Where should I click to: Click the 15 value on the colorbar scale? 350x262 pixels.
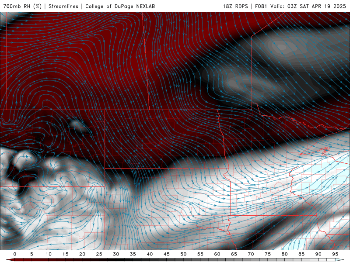(x=65, y=254)
